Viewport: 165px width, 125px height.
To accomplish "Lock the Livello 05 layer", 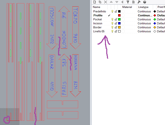I will pos(116,31).
